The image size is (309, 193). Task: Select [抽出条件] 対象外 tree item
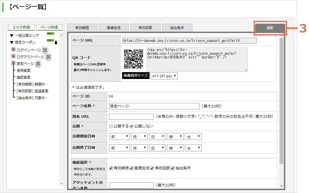33,98
